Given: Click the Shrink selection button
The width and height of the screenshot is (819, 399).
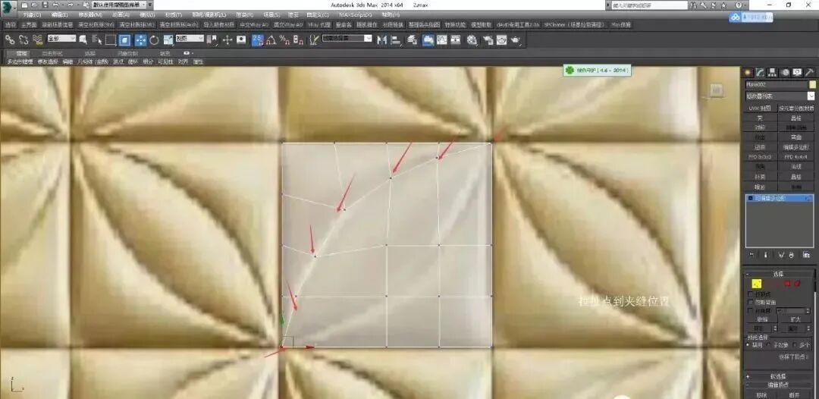Looking at the screenshot, I should point(761,319).
